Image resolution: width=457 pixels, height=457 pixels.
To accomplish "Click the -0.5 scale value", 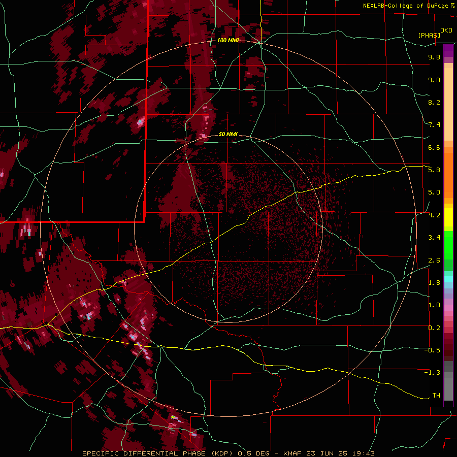I will click(432, 350).
